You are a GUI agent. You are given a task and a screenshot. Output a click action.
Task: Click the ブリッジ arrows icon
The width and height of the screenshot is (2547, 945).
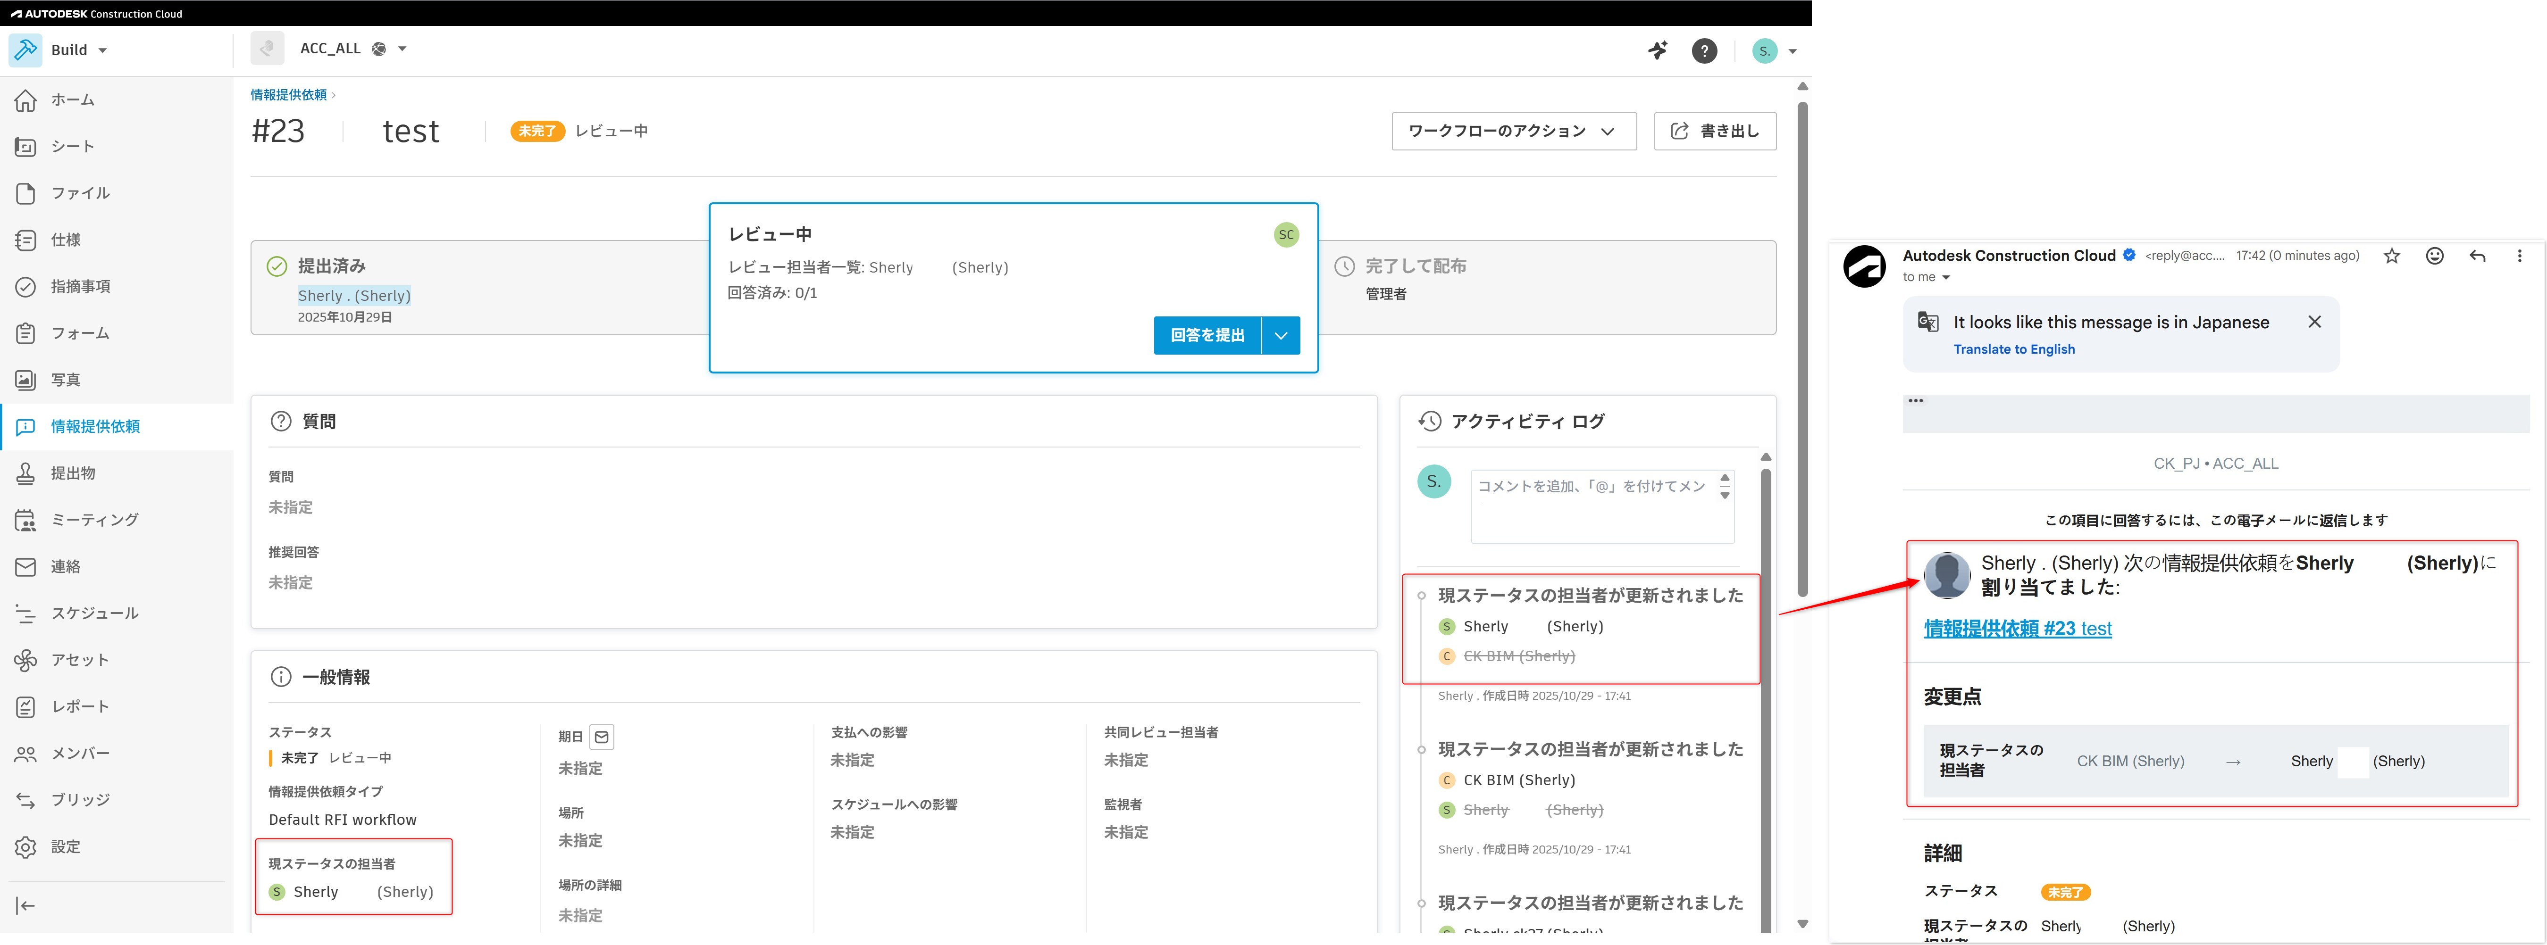pos(25,800)
